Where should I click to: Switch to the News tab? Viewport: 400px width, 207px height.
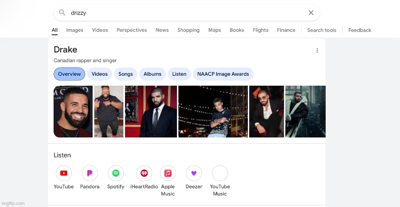point(162,30)
